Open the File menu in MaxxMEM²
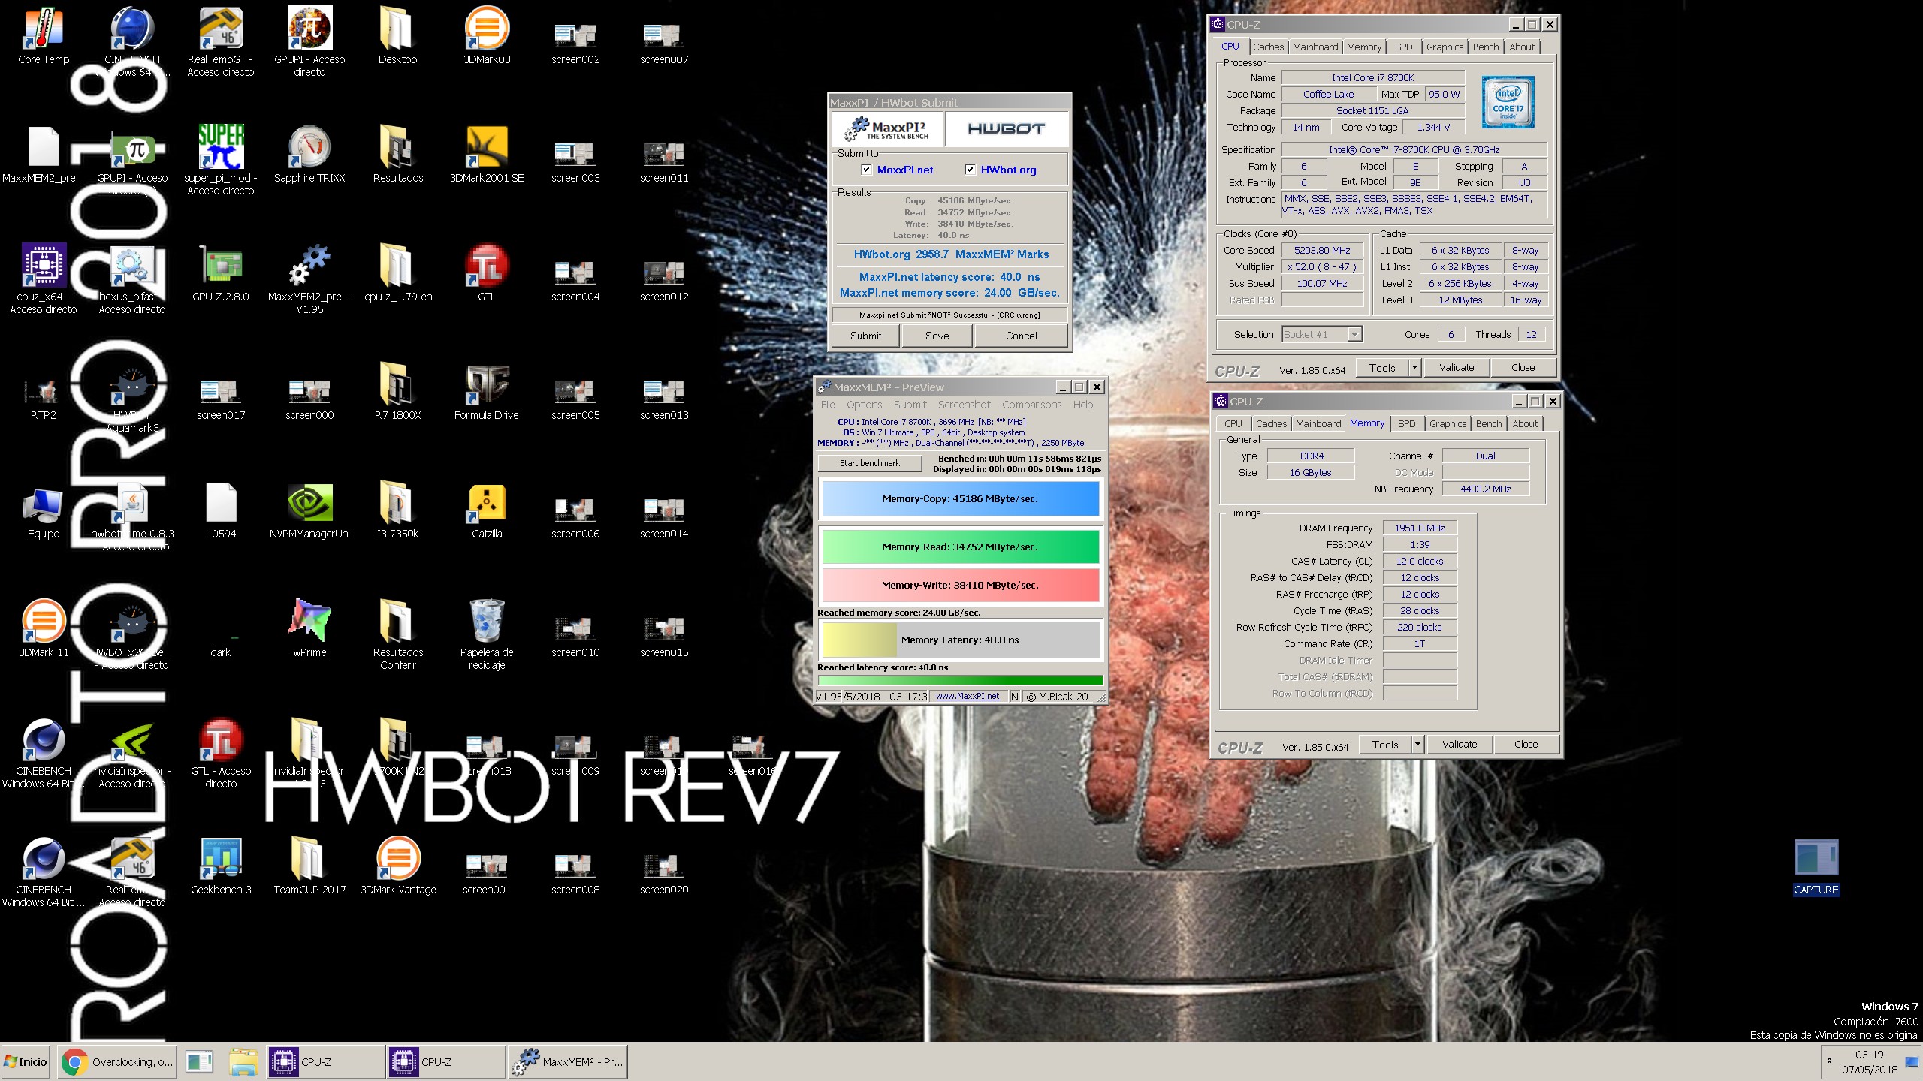 (828, 405)
